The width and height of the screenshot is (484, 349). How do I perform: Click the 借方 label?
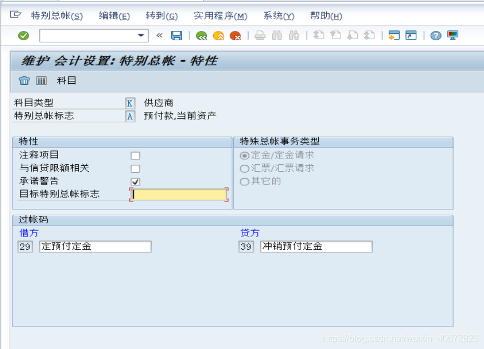coord(29,233)
